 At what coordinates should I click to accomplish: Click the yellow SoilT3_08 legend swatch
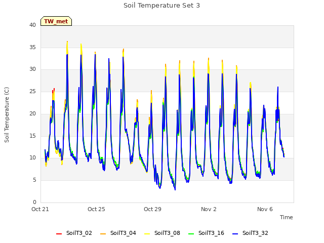pyautogui.click(x=147, y=234)
